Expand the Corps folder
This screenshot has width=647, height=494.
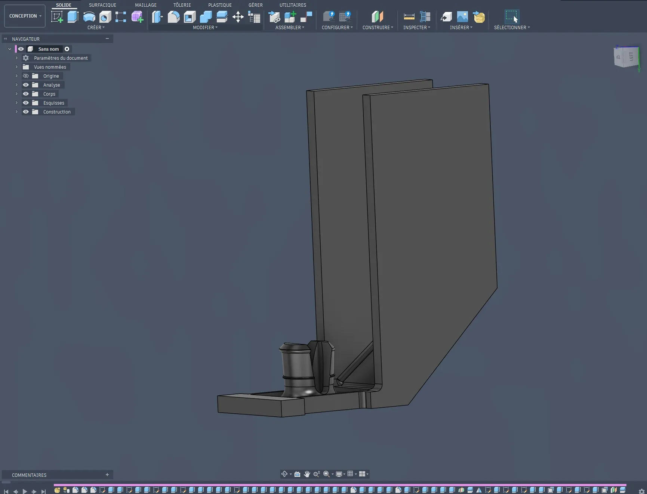tap(16, 94)
